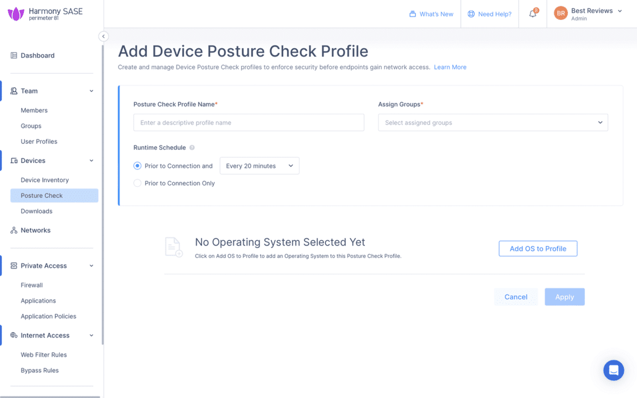Open Need Help support
The width and height of the screenshot is (637, 398).
(x=471, y=14)
